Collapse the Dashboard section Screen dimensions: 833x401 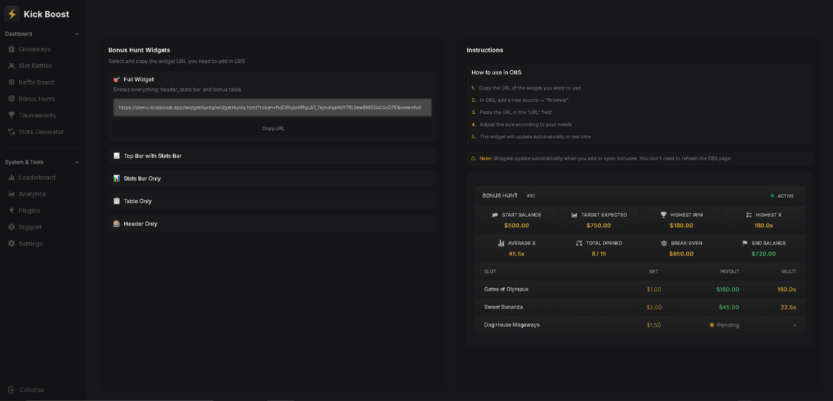click(x=76, y=33)
